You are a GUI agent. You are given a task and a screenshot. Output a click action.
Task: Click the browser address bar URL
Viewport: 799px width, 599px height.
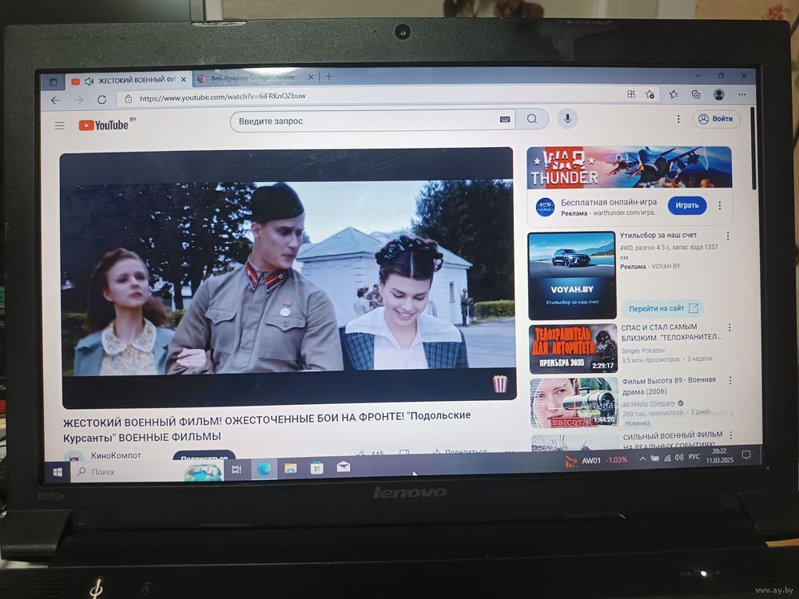(x=223, y=97)
